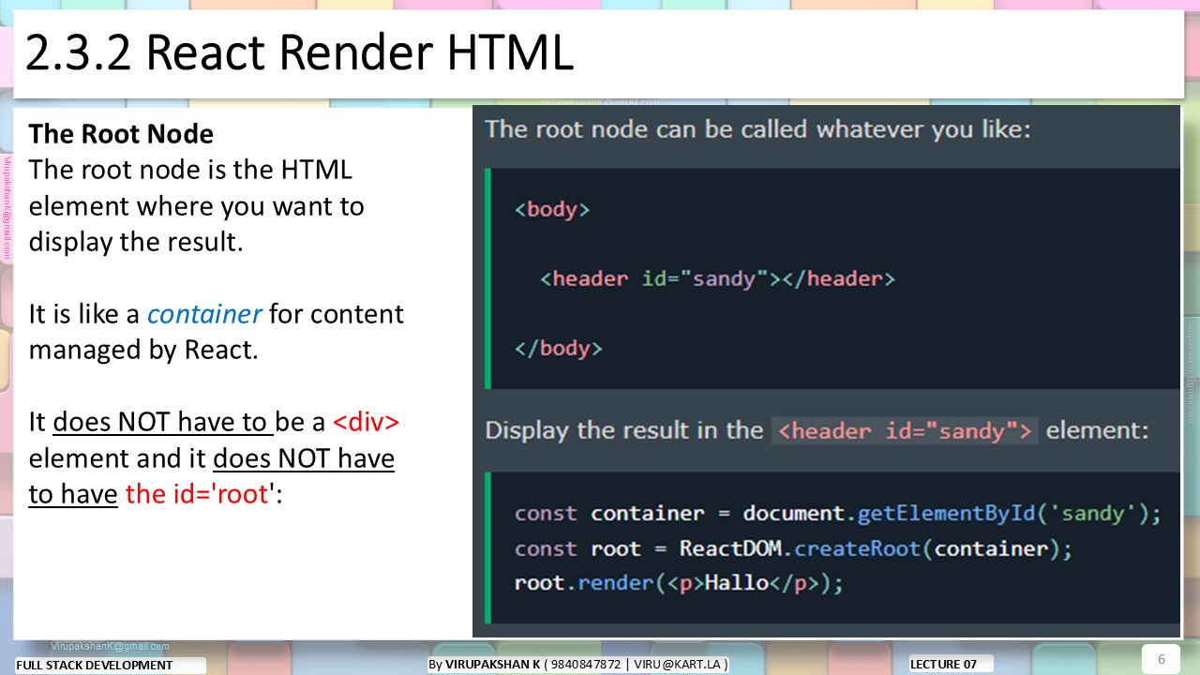Click the header id="sandy" code line

pyautogui.click(x=717, y=278)
